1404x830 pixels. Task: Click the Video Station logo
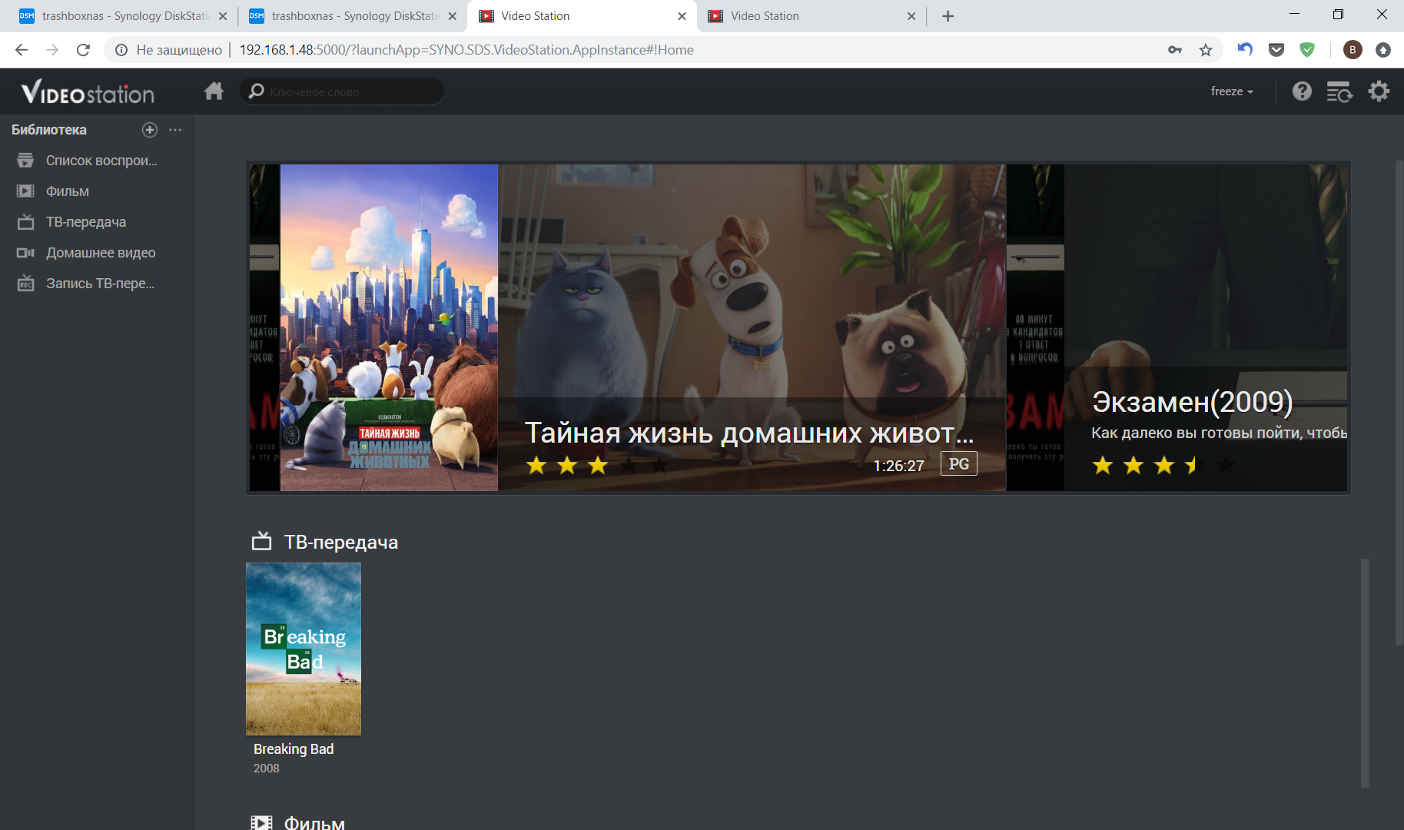(x=88, y=92)
